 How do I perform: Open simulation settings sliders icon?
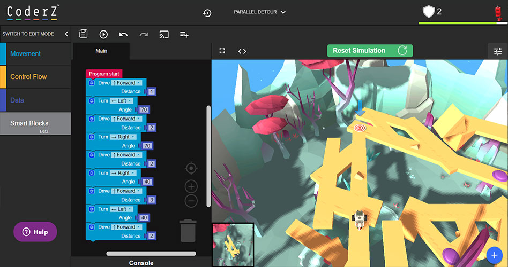498,51
